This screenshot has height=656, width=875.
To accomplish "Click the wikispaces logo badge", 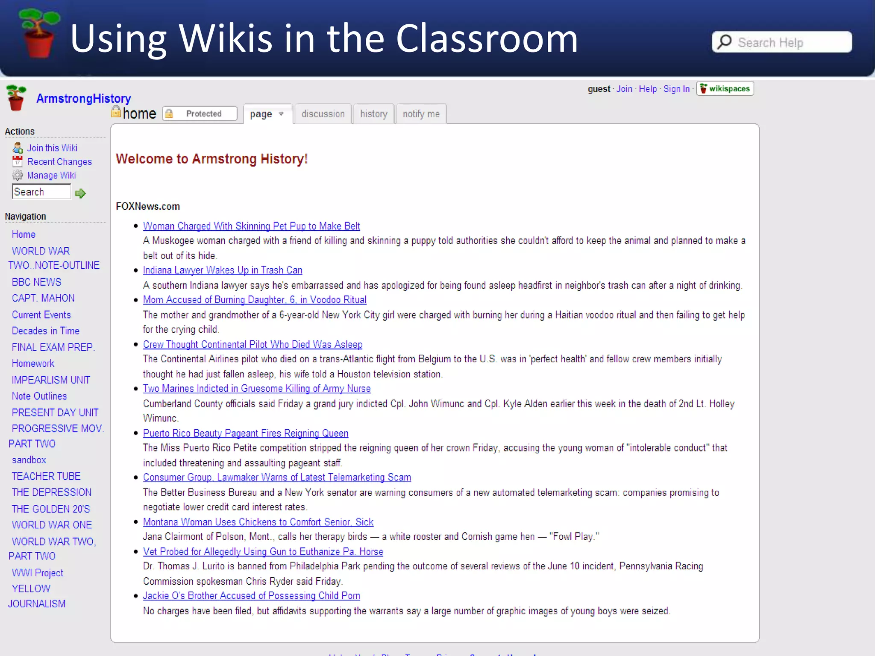I will 725,89.
